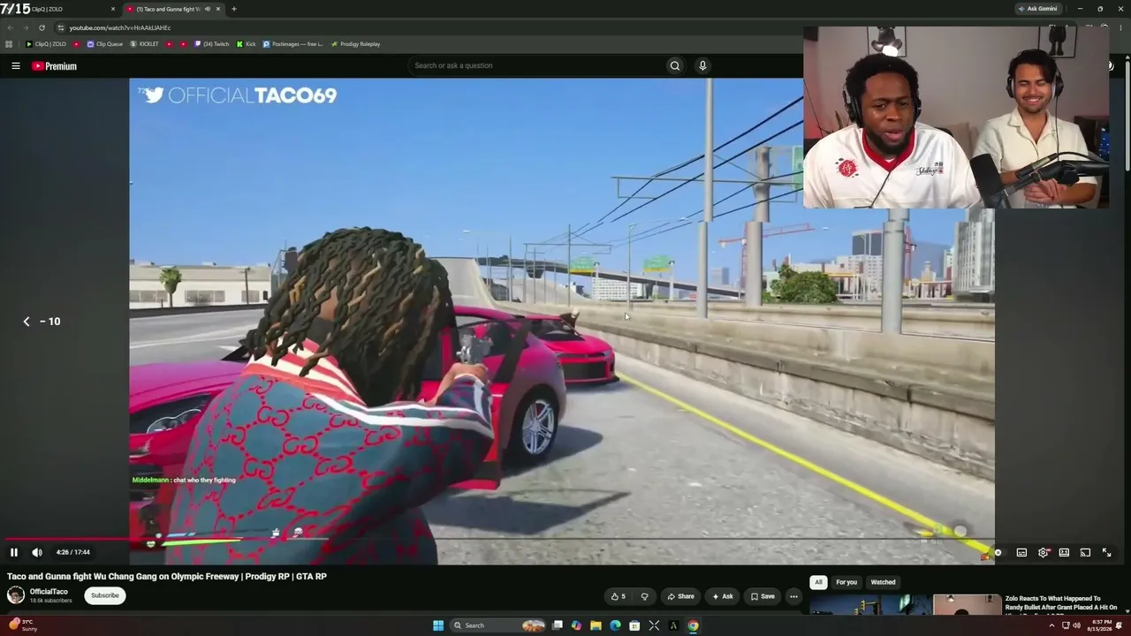Open the ClipQ | ZOLO bookmark
The width and height of the screenshot is (1131, 636).
point(45,44)
